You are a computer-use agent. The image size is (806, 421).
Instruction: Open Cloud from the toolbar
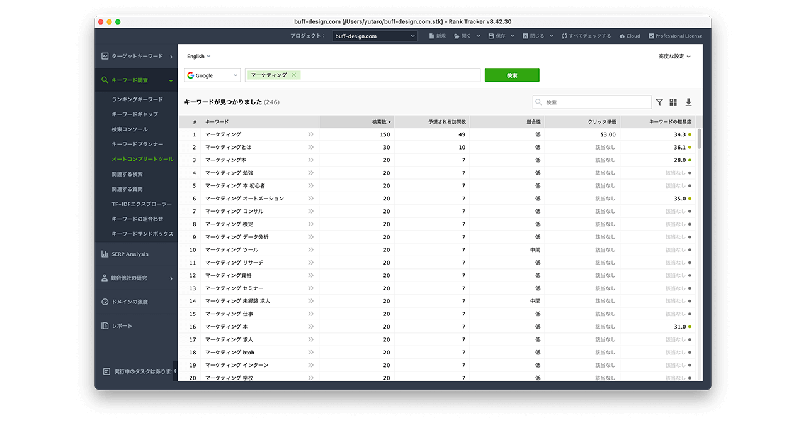(629, 36)
